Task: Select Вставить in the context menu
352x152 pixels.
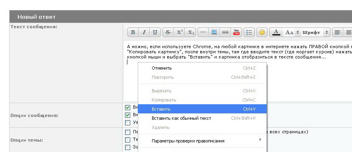Action: [202, 109]
